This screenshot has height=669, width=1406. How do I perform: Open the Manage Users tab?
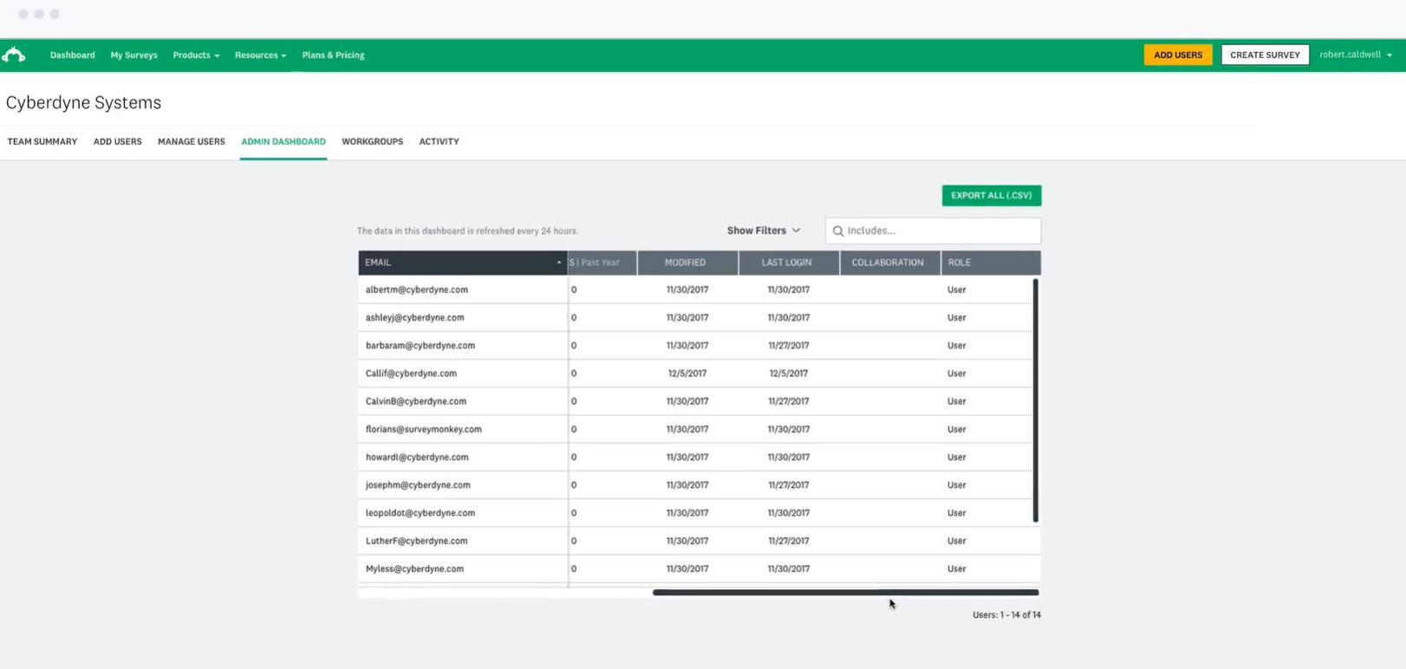[191, 141]
